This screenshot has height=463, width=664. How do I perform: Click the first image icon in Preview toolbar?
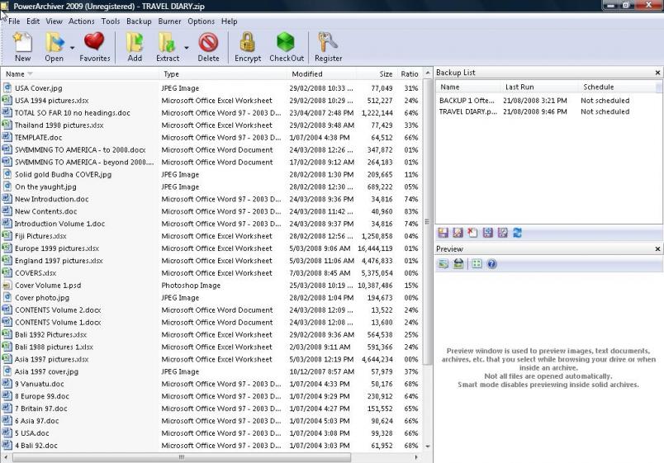coord(443,264)
